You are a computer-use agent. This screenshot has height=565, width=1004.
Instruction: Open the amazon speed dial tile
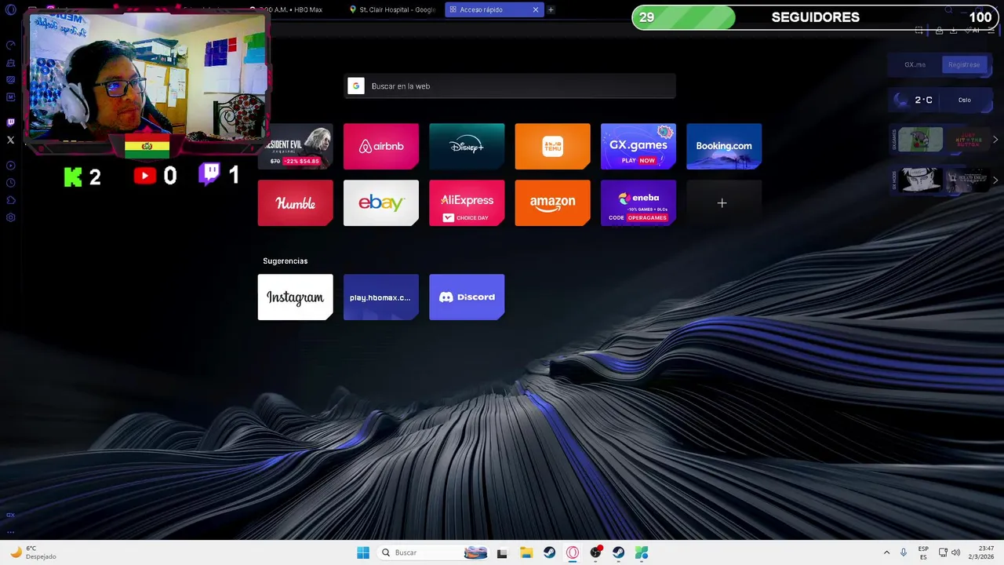(x=552, y=203)
